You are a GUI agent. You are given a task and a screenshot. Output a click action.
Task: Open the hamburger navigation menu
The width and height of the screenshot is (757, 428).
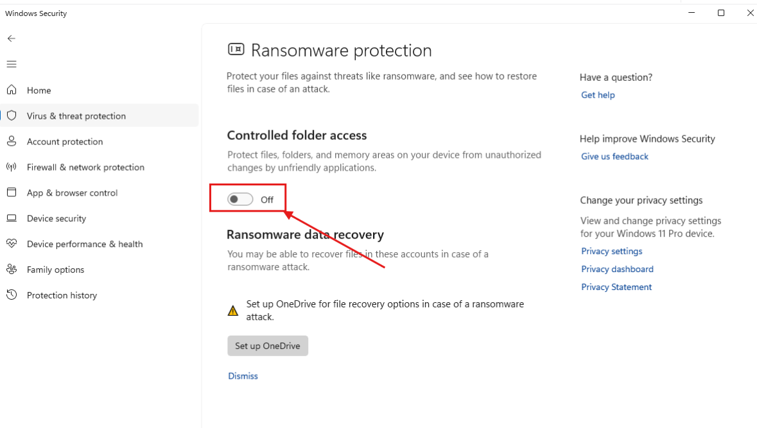point(12,64)
